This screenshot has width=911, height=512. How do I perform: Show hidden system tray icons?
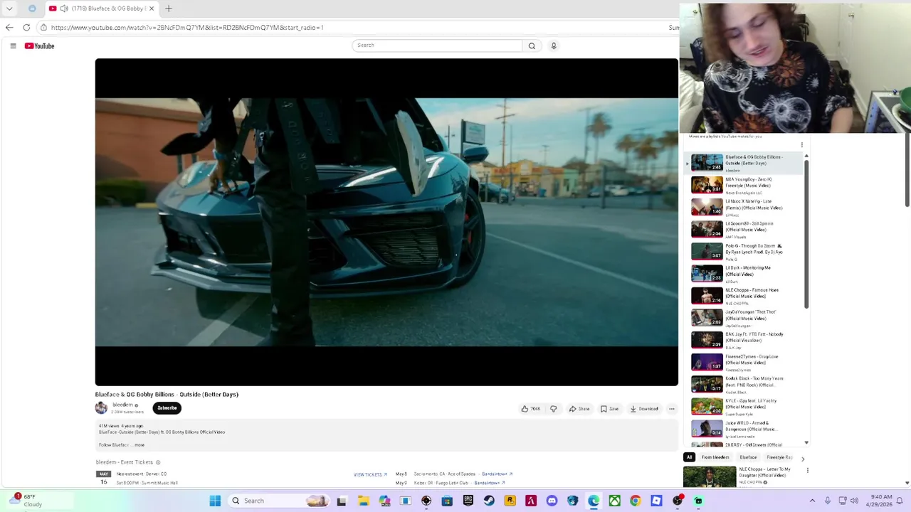tap(812, 501)
